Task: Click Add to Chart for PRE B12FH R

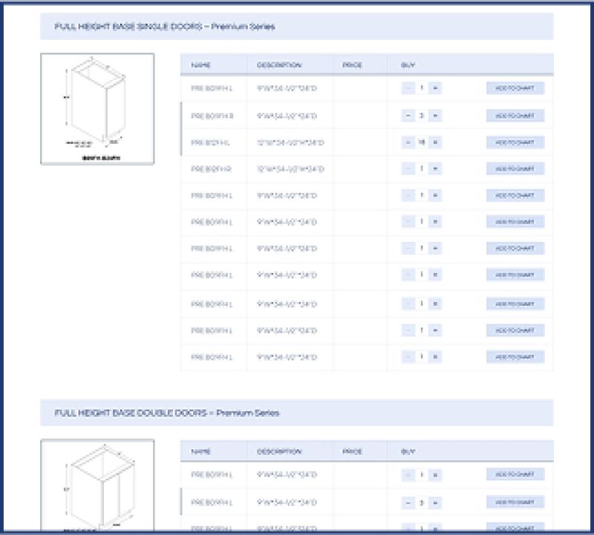Action: [x=515, y=169]
